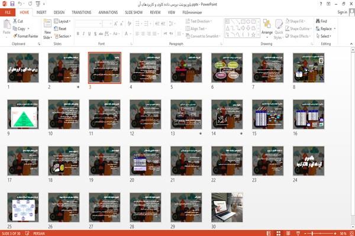Image resolution: width=355 pixels, height=236 pixels.
Task: Click slide 13 transition star icon
Action: pos(201,134)
